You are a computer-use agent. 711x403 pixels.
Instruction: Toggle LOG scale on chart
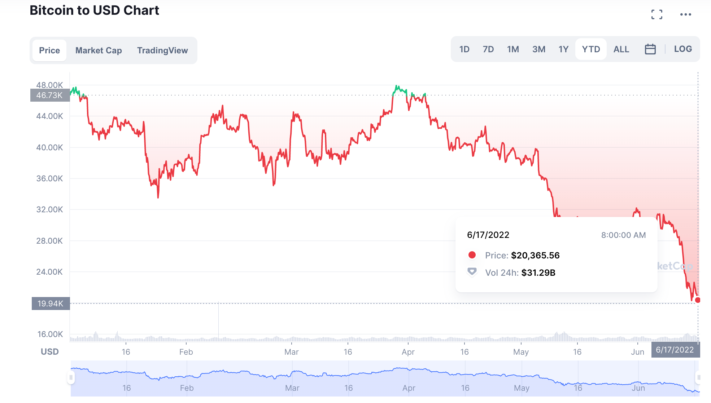(683, 49)
